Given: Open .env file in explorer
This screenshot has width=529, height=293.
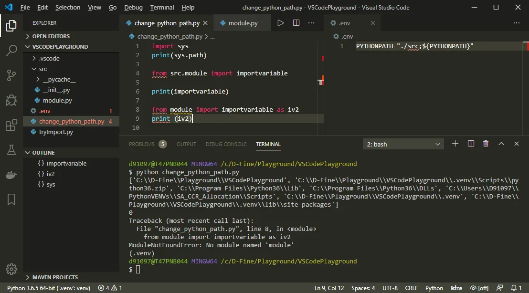Looking at the screenshot, I should click(x=71, y=111).
